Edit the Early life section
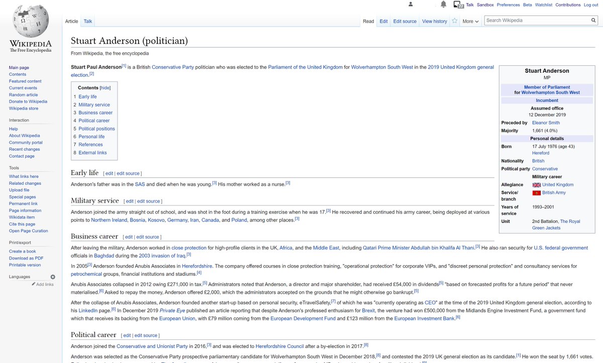603x363 pixels. pos(109,174)
